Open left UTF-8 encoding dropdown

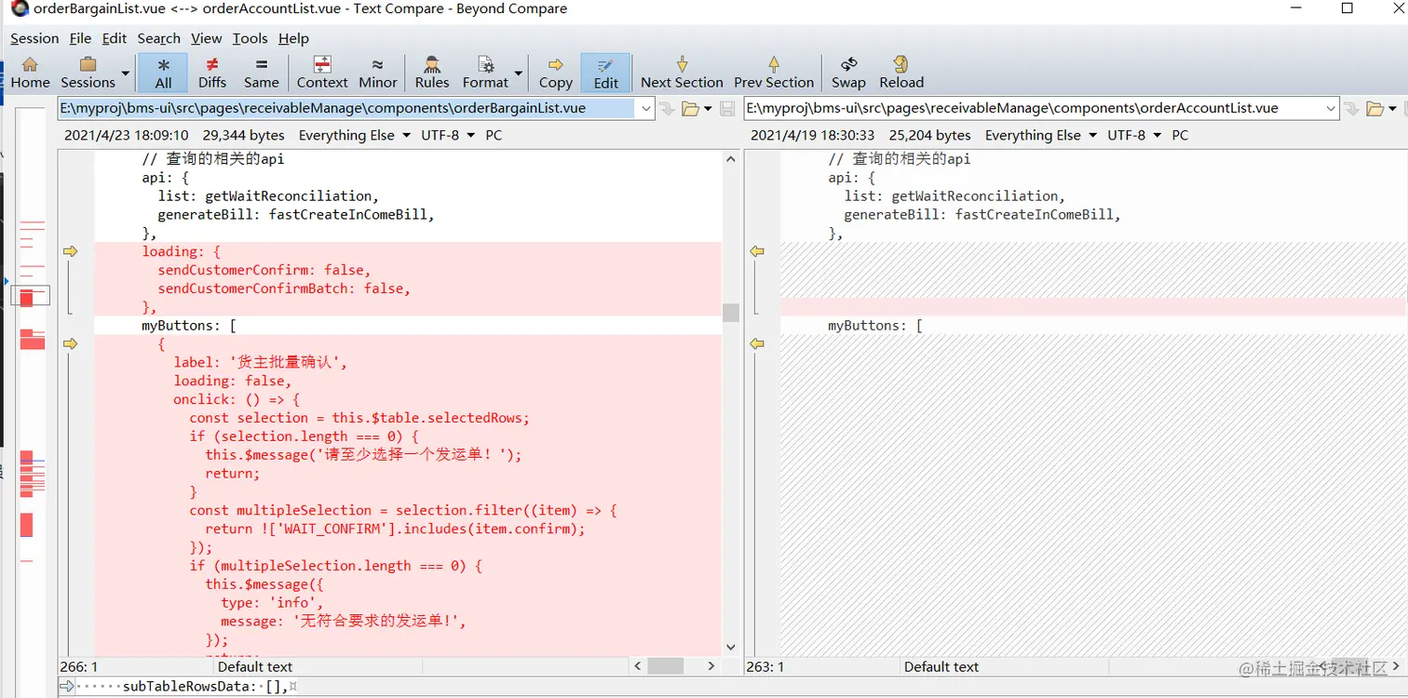point(448,135)
